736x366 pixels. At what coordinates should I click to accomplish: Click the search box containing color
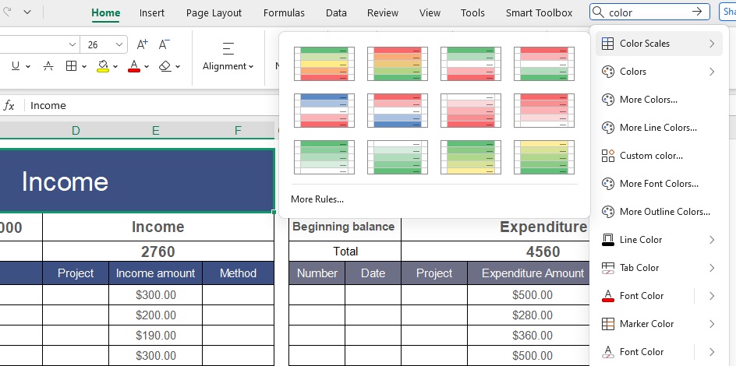[x=649, y=12]
